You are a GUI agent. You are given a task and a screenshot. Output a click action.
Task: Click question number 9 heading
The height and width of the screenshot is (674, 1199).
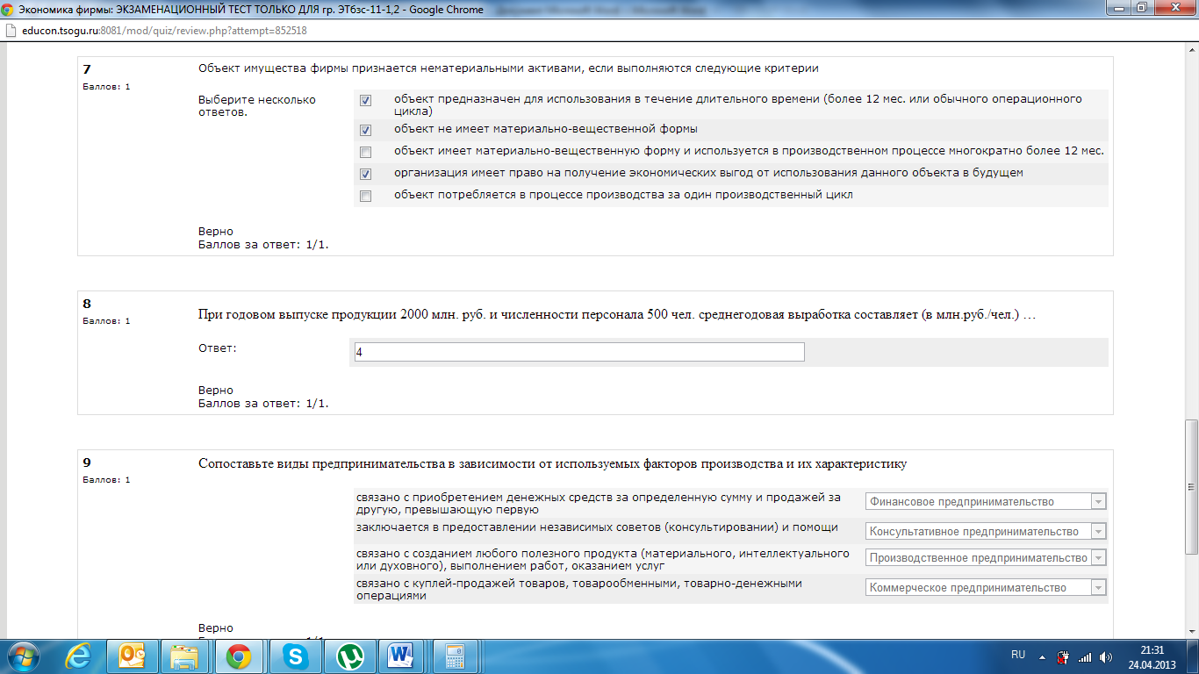[87, 462]
